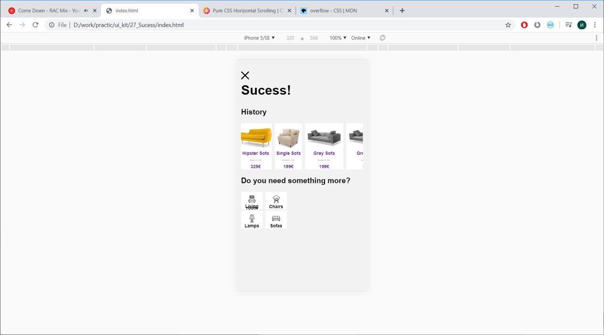Screen dimensions: 604x335
Task: Click the Grey Sofa image
Action: pyautogui.click(x=324, y=138)
